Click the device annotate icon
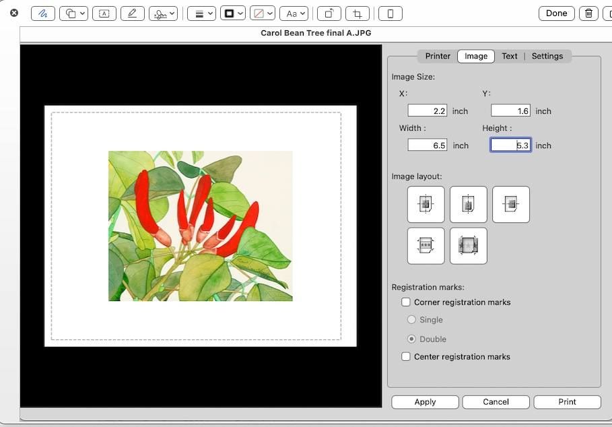 click(x=390, y=13)
